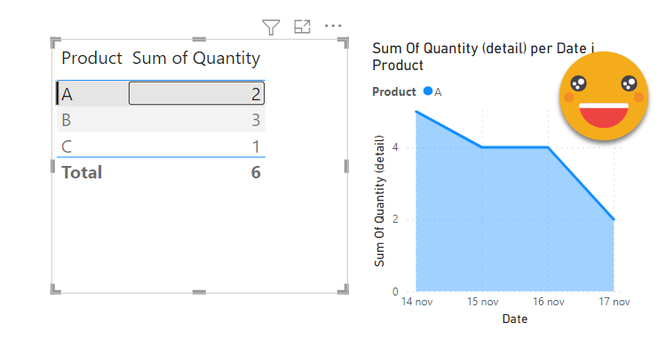Click the smiley emoji overlay
Screen dimensions: 658x339
click(x=604, y=96)
